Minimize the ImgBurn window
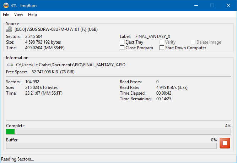Screen dimensions: 237x163 (x=196, y=5)
